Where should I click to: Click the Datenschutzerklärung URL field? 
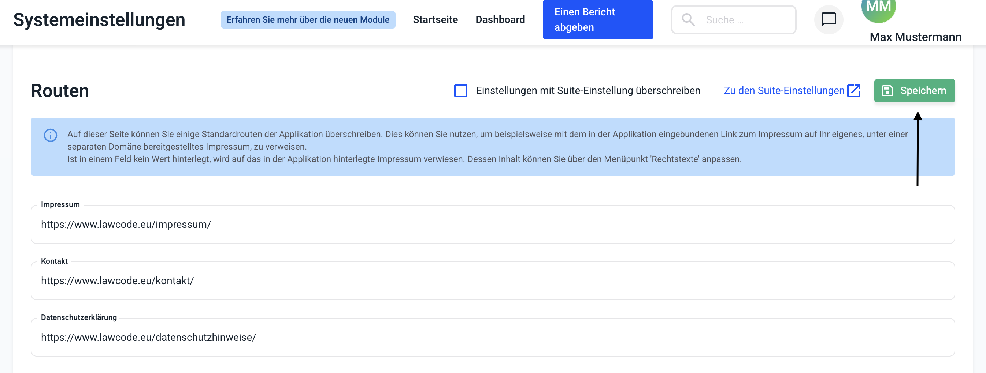(492, 338)
